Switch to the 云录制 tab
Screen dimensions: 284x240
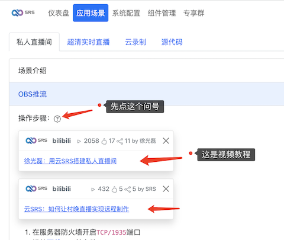pos(135,42)
